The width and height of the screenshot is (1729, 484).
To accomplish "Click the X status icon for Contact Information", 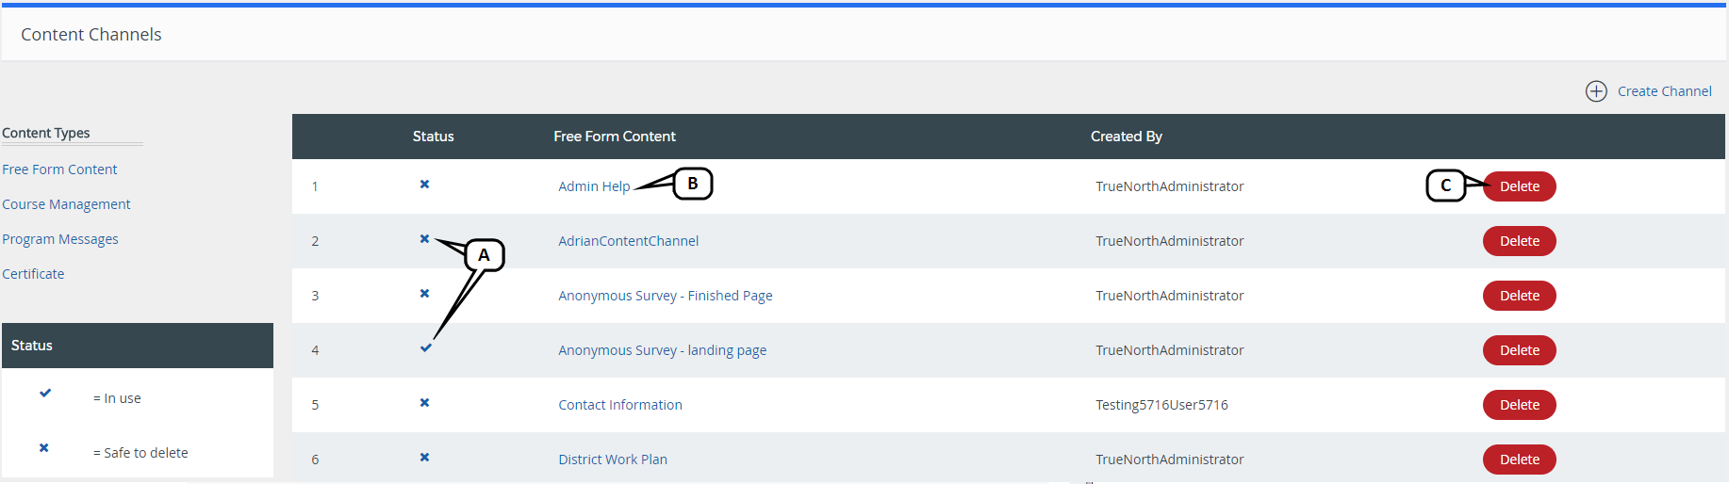I will click(424, 403).
